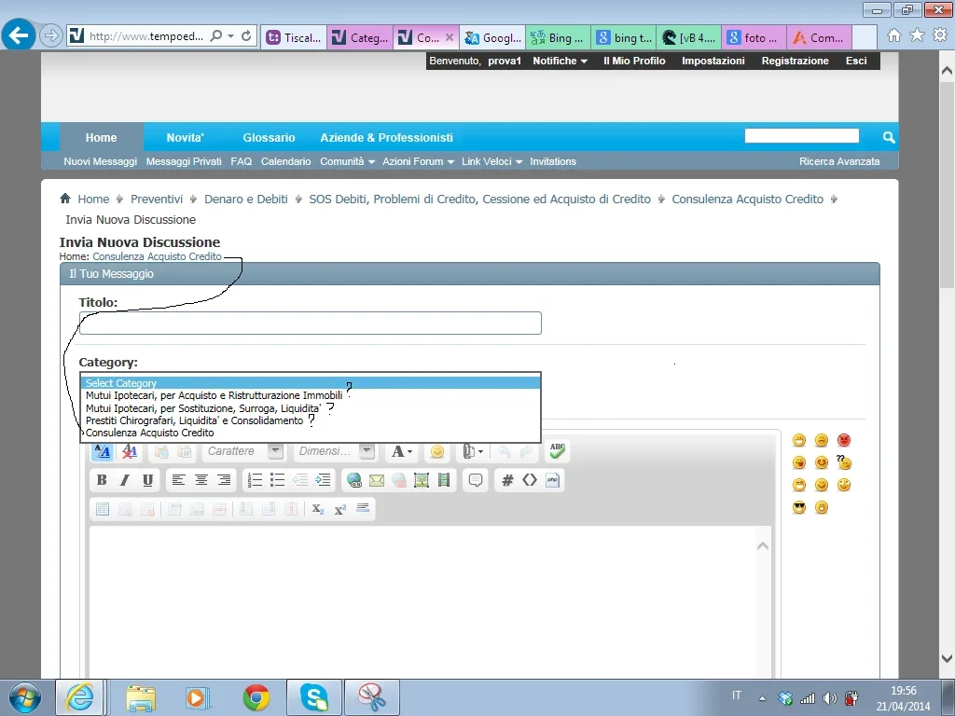Click the insert video filmstrip icon

[444, 480]
